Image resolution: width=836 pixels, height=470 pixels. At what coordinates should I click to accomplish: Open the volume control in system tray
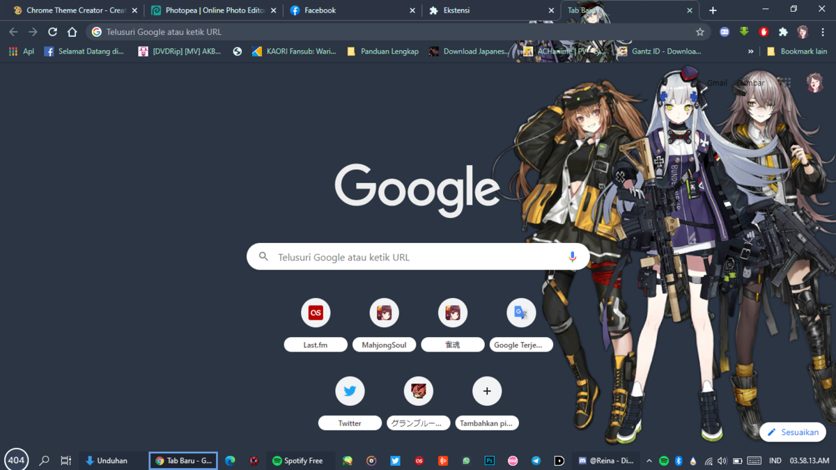[722, 460]
